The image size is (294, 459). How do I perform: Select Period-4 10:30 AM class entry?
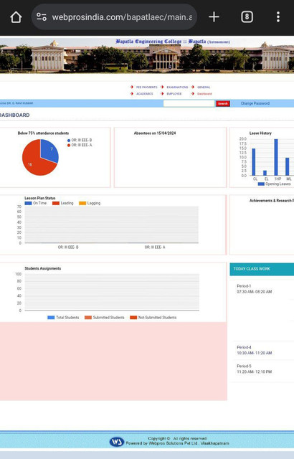[x=255, y=350]
